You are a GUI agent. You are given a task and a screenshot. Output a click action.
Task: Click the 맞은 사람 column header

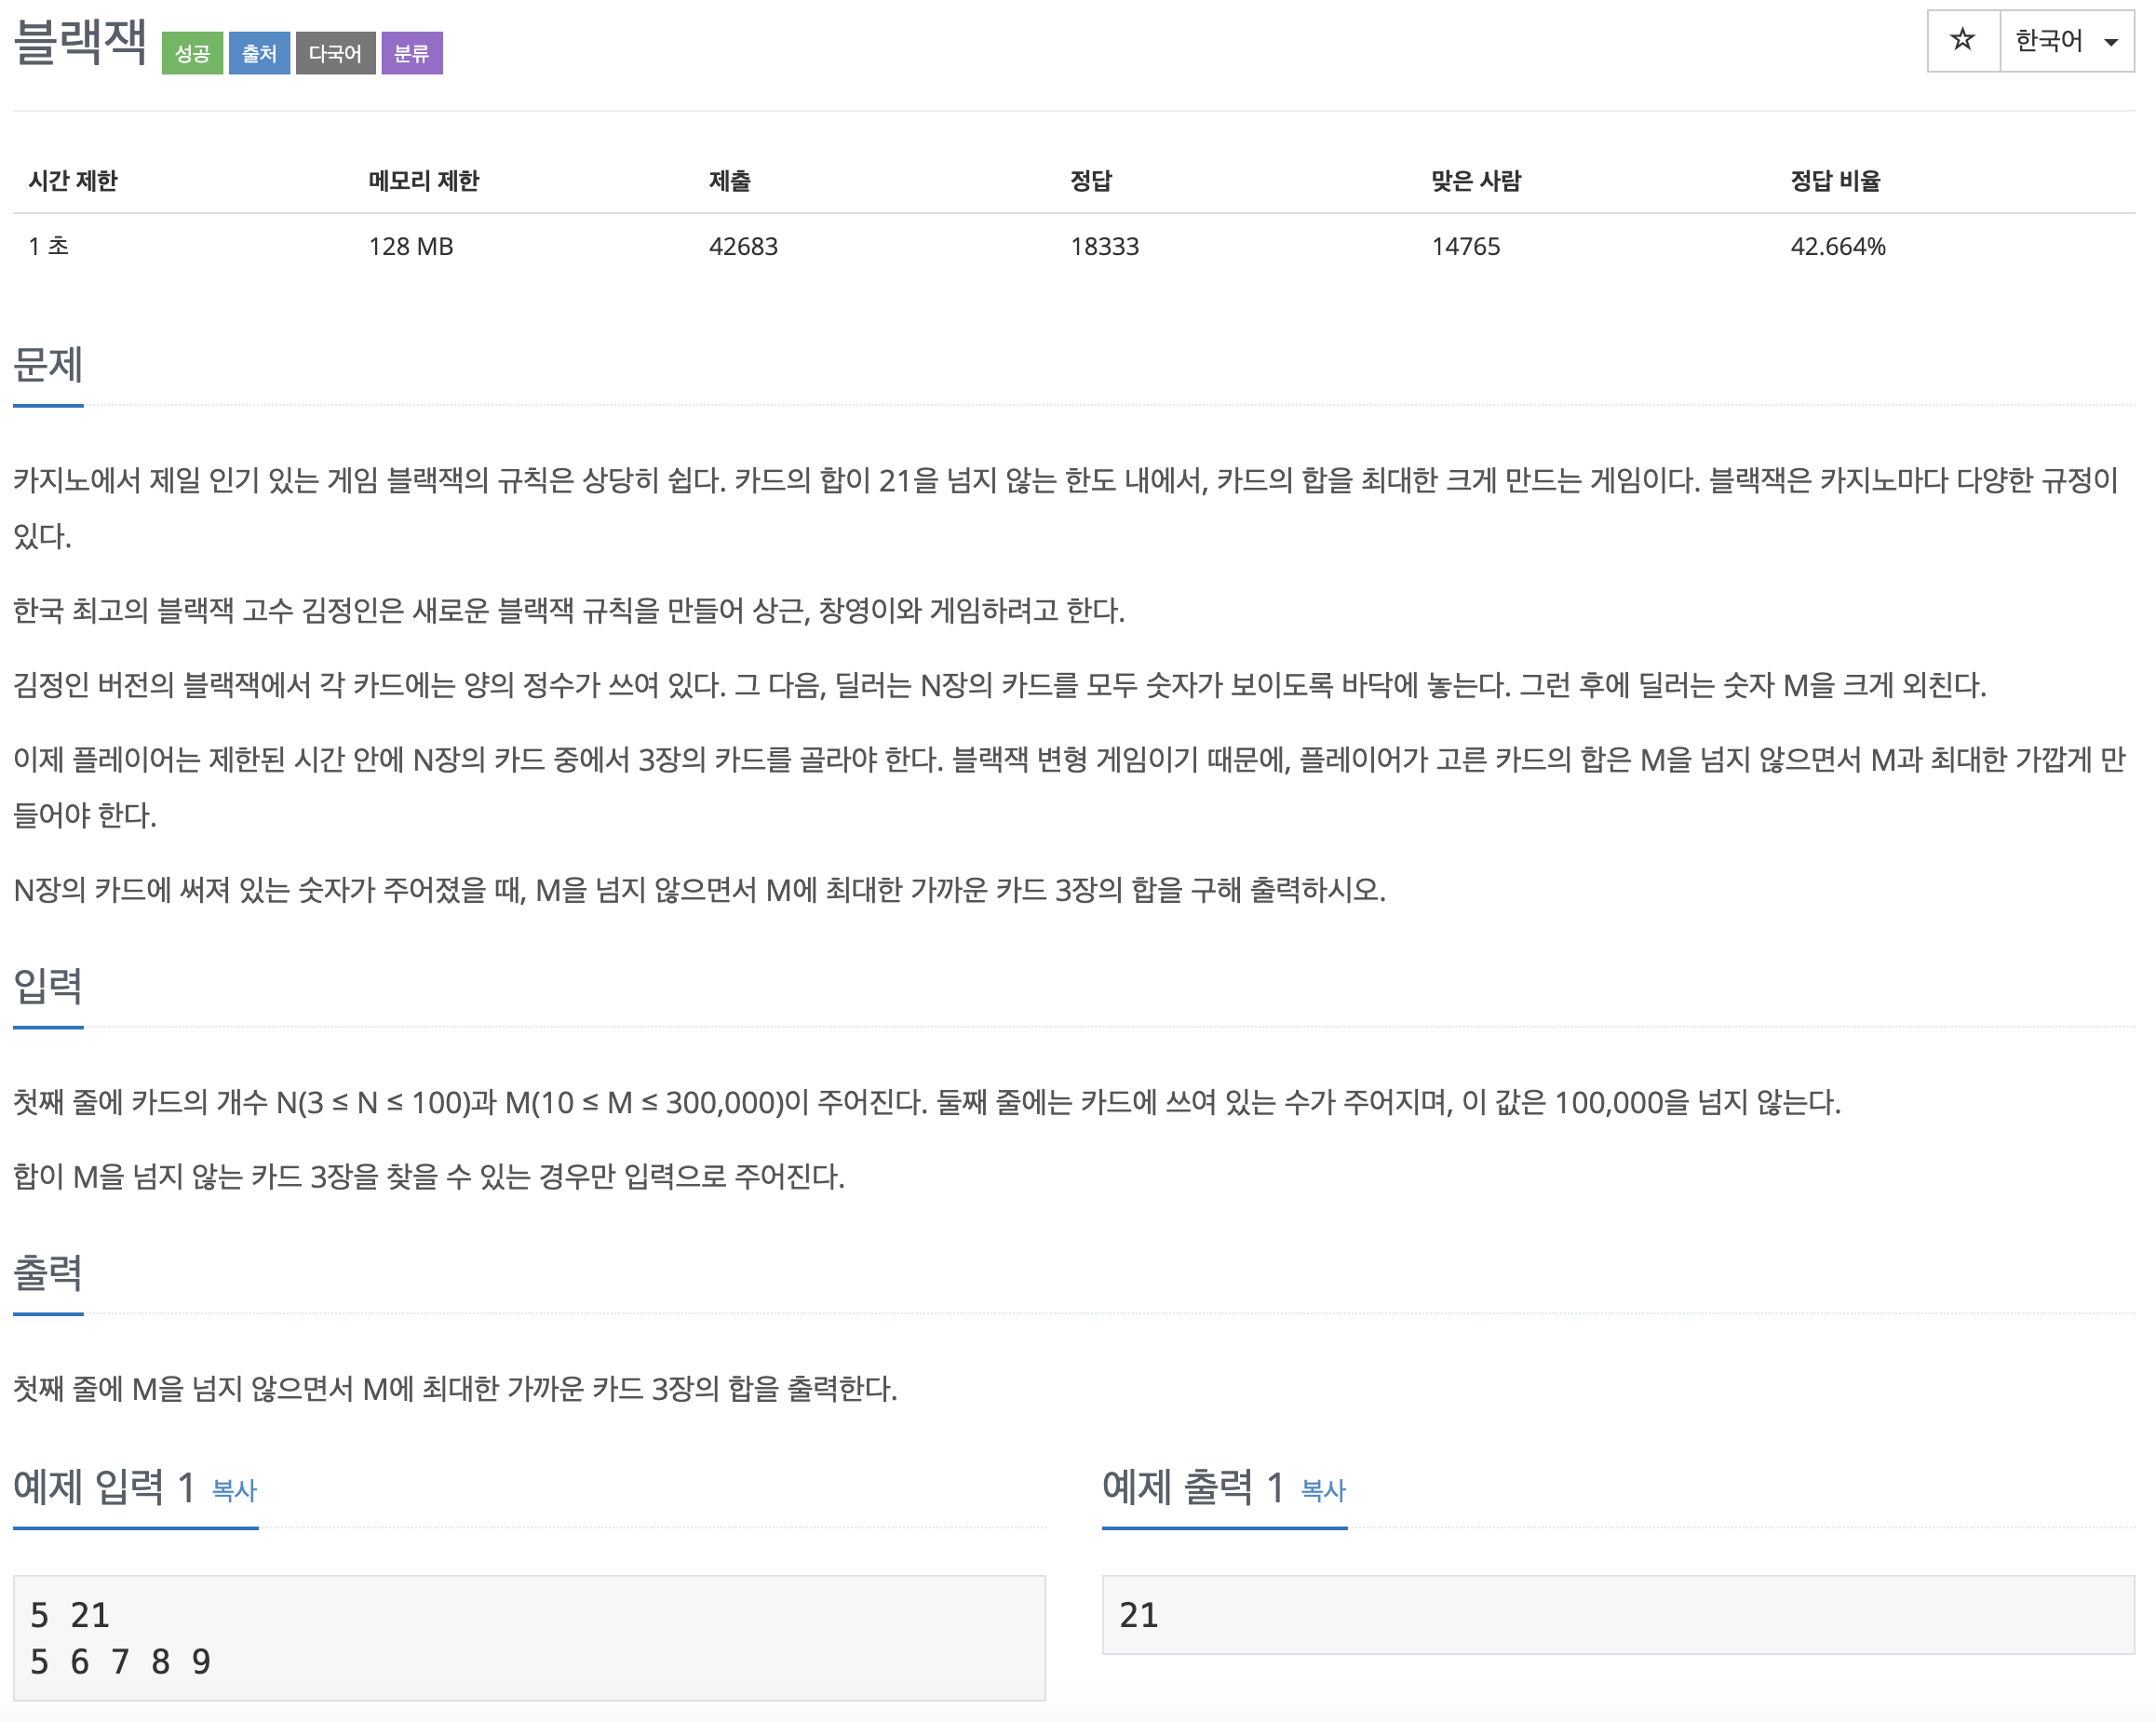(1475, 181)
